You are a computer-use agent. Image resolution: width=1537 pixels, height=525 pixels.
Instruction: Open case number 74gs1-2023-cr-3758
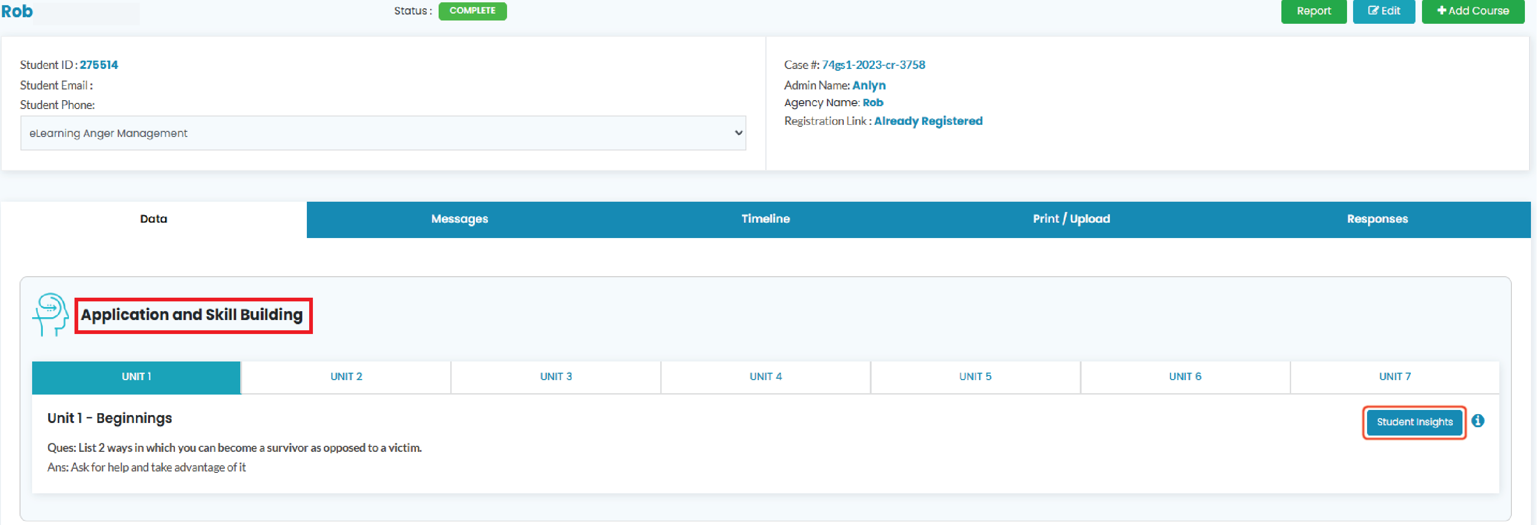tap(873, 64)
